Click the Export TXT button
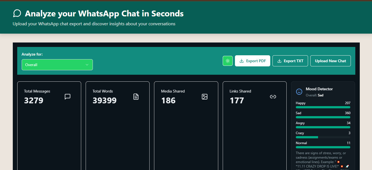The height and width of the screenshot is (170, 372). click(x=290, y=61)
